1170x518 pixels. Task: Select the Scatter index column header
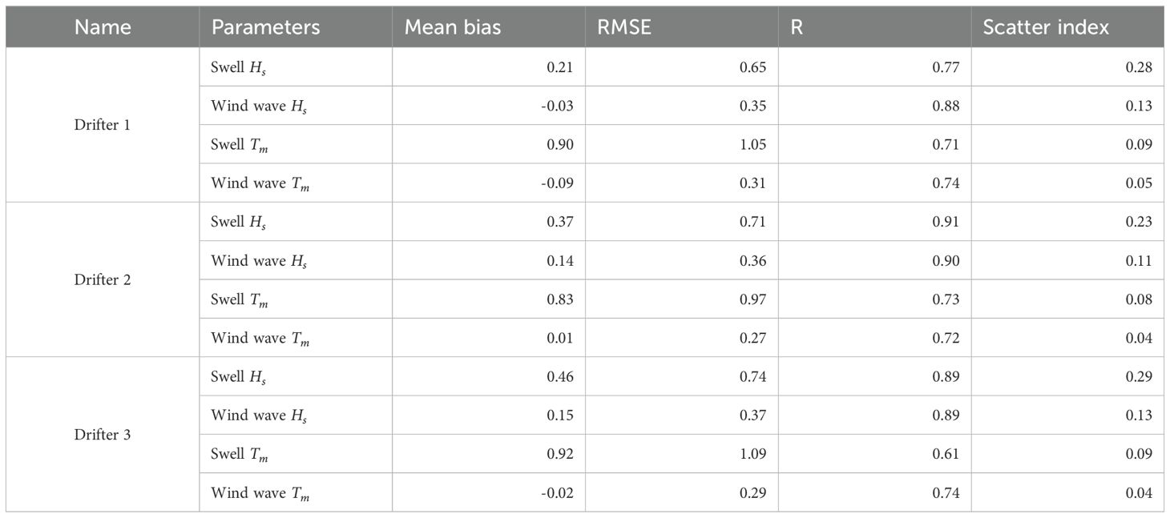(x=1044, y=27)
